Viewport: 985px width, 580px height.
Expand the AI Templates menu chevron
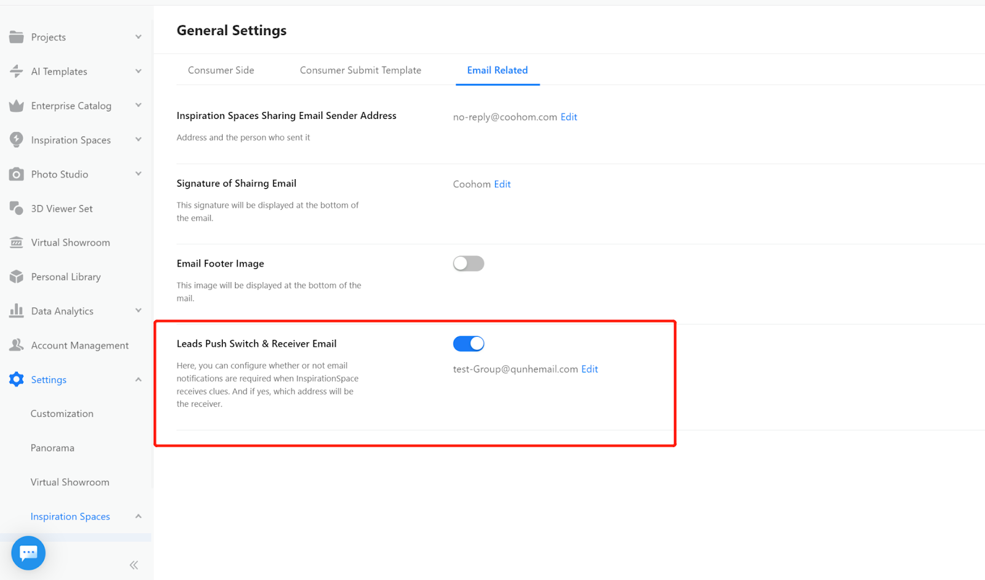tap(139, 71)
